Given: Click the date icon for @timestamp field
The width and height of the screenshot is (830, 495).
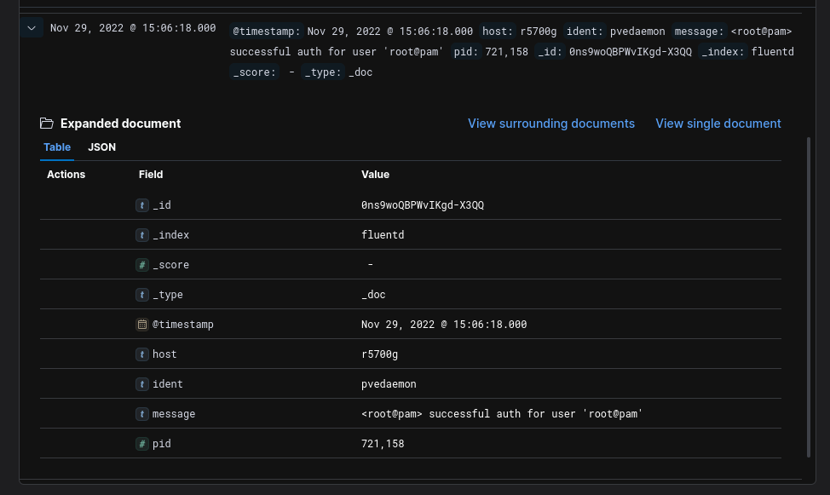Looking at the screenshot, I should point(142,325).
